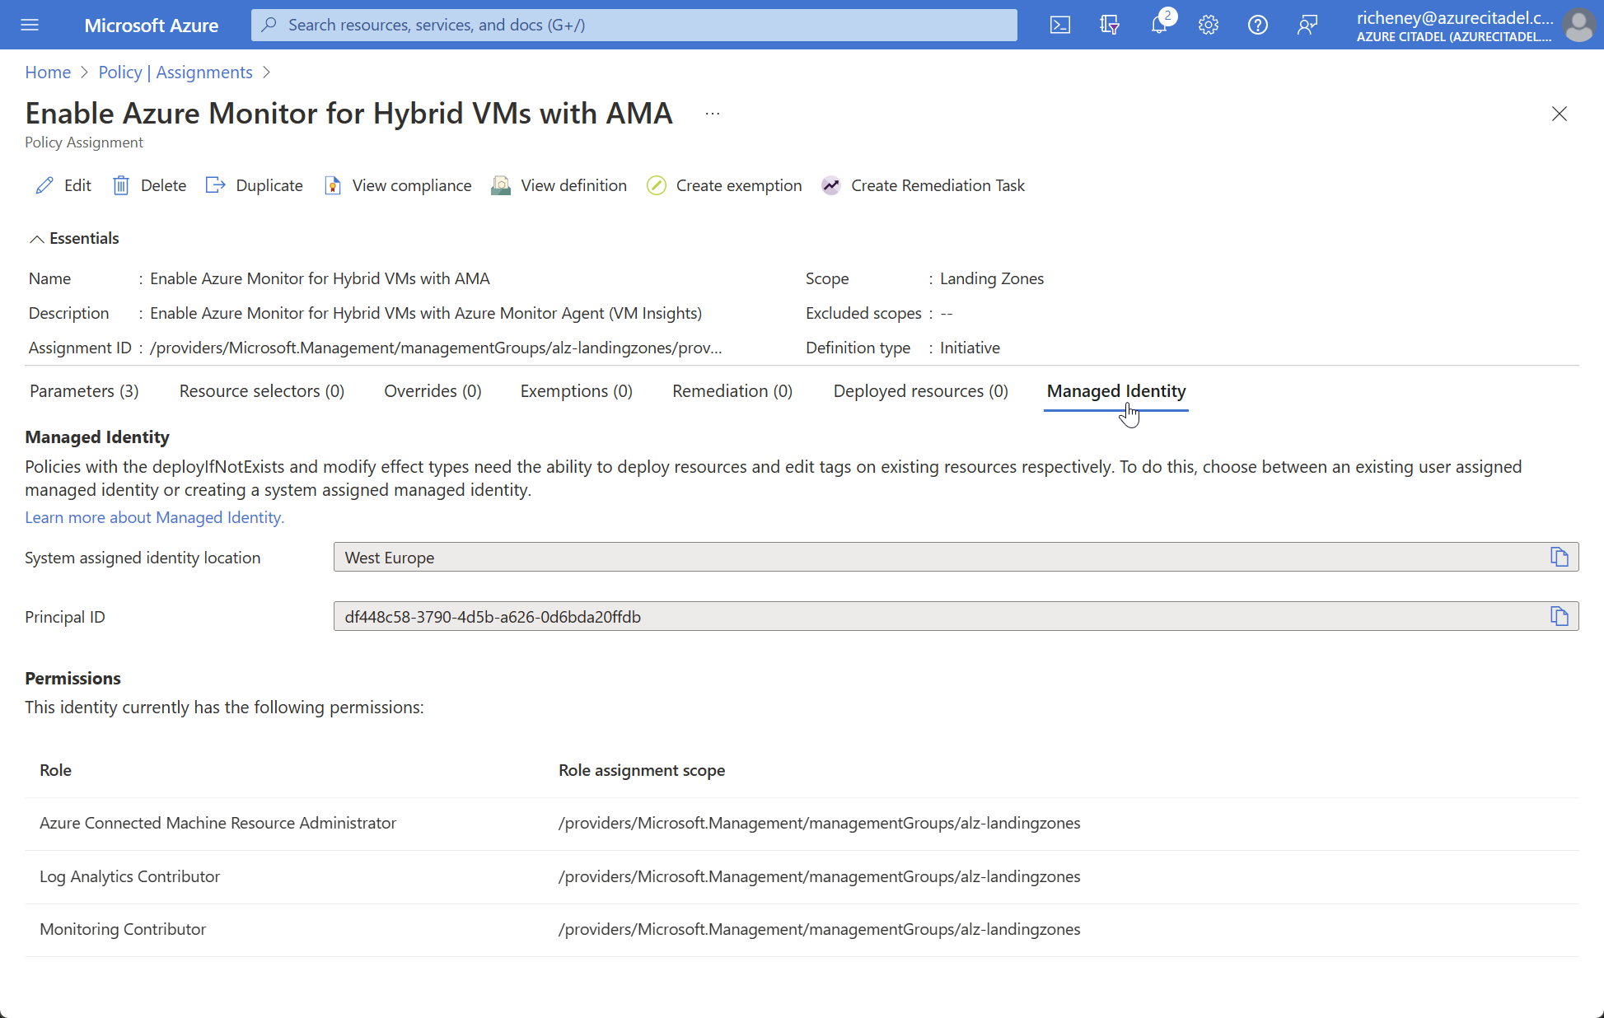Open Create Remediation Task
Viewport: 1604px width, 1018px height.
[923, 185]
